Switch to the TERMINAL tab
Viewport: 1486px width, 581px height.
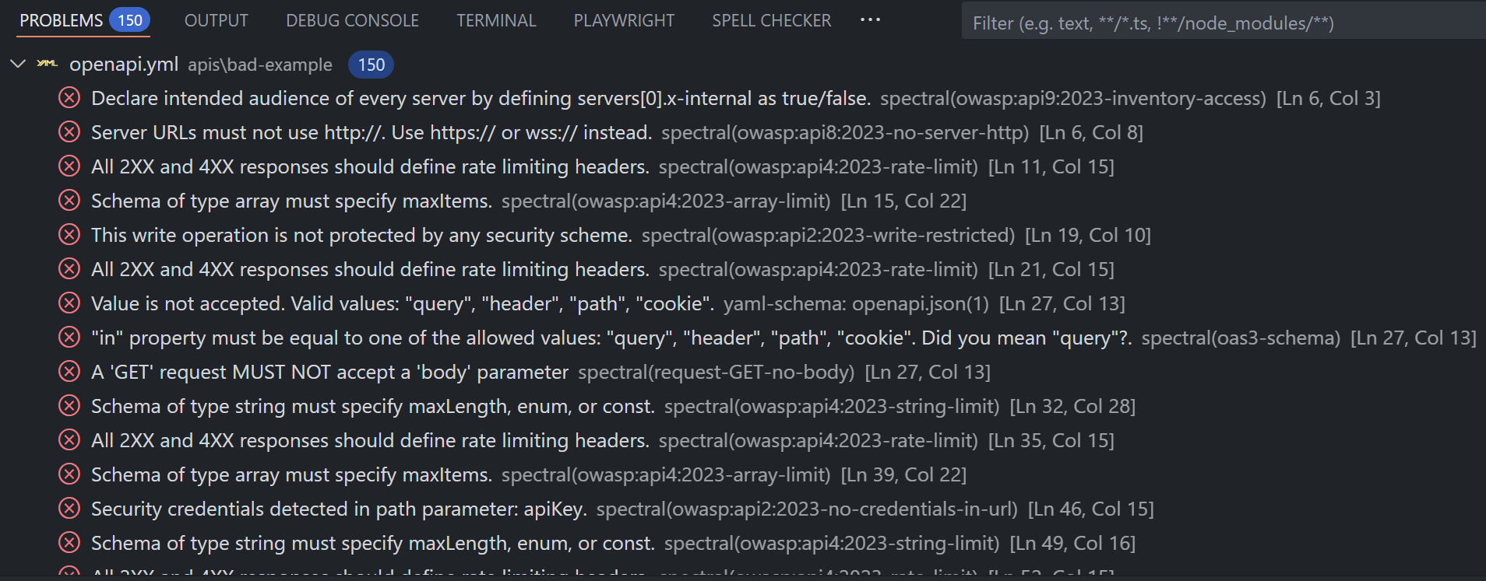point(496,20)
